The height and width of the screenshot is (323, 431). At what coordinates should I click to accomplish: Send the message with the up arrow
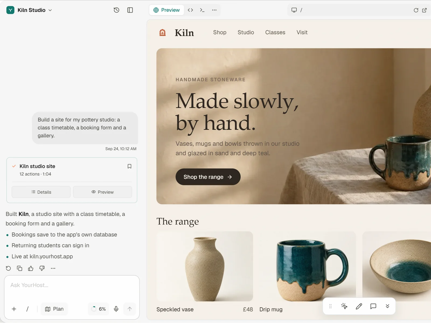click(130, 309)
